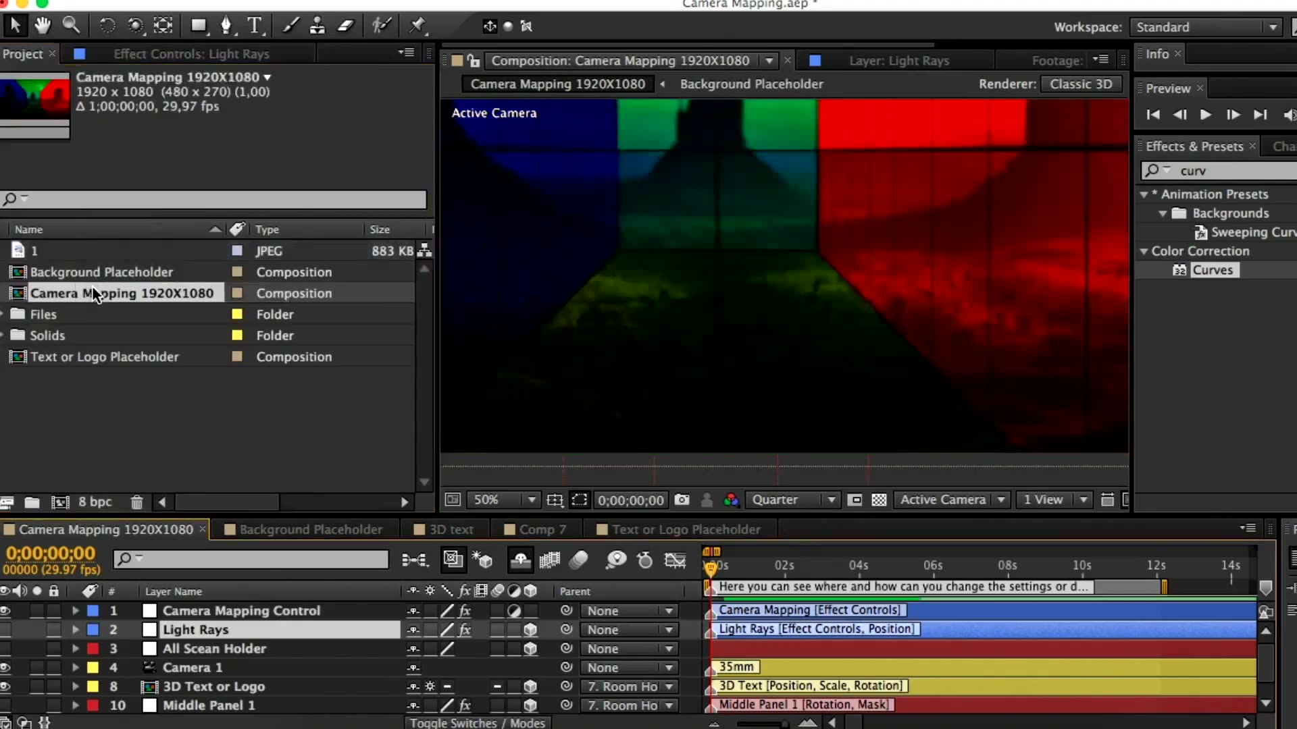Select the Zoom magnifier tool
Image resolution: width=1297 pixels, height=729 pixels.
pos(71,26)
